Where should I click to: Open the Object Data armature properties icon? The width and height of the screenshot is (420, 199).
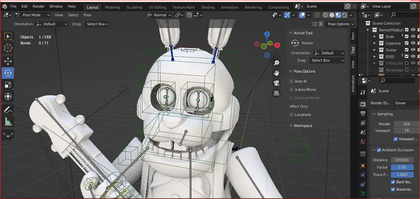click(x=363, y=193)
